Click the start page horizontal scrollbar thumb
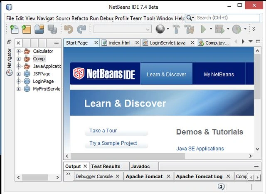The height and width of the screenshot is (194, 266). tap(128, 156)
